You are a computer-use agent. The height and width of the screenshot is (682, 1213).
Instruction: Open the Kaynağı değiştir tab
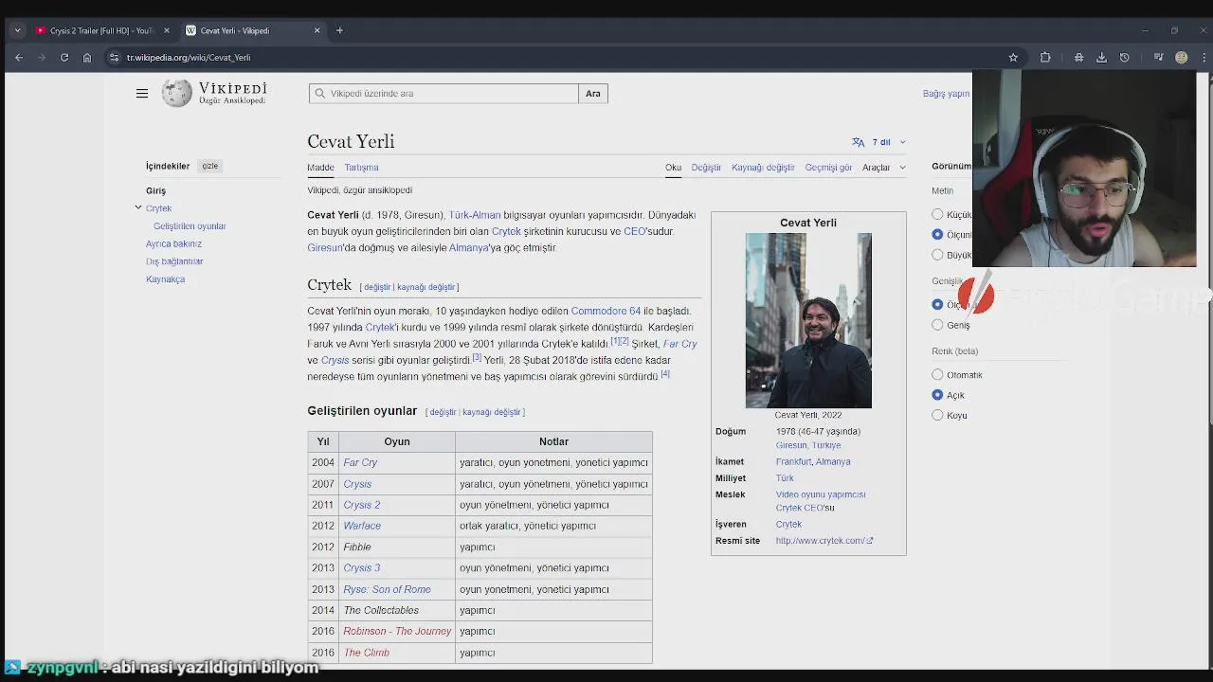pos(763,168)
